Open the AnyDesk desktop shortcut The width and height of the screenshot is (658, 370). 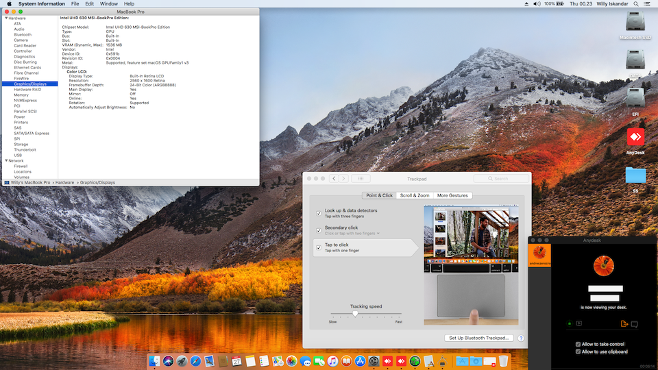click(x=635, y=137)
